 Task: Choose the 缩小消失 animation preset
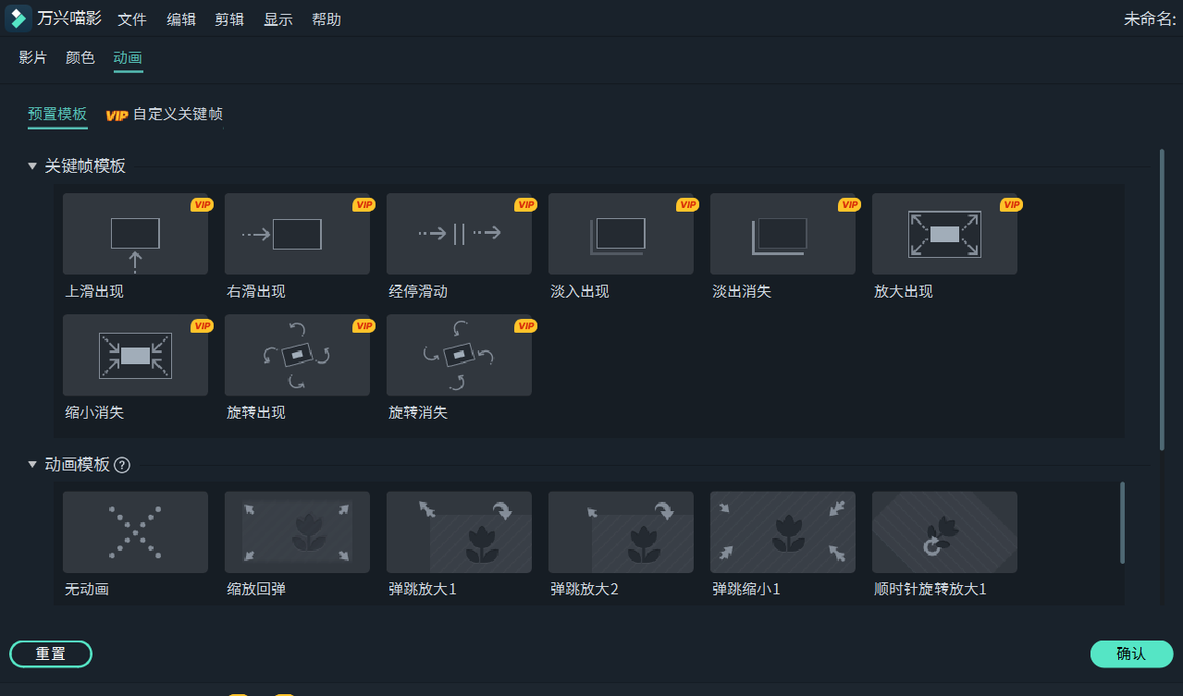pyautogui.click(x=135, y=355)
